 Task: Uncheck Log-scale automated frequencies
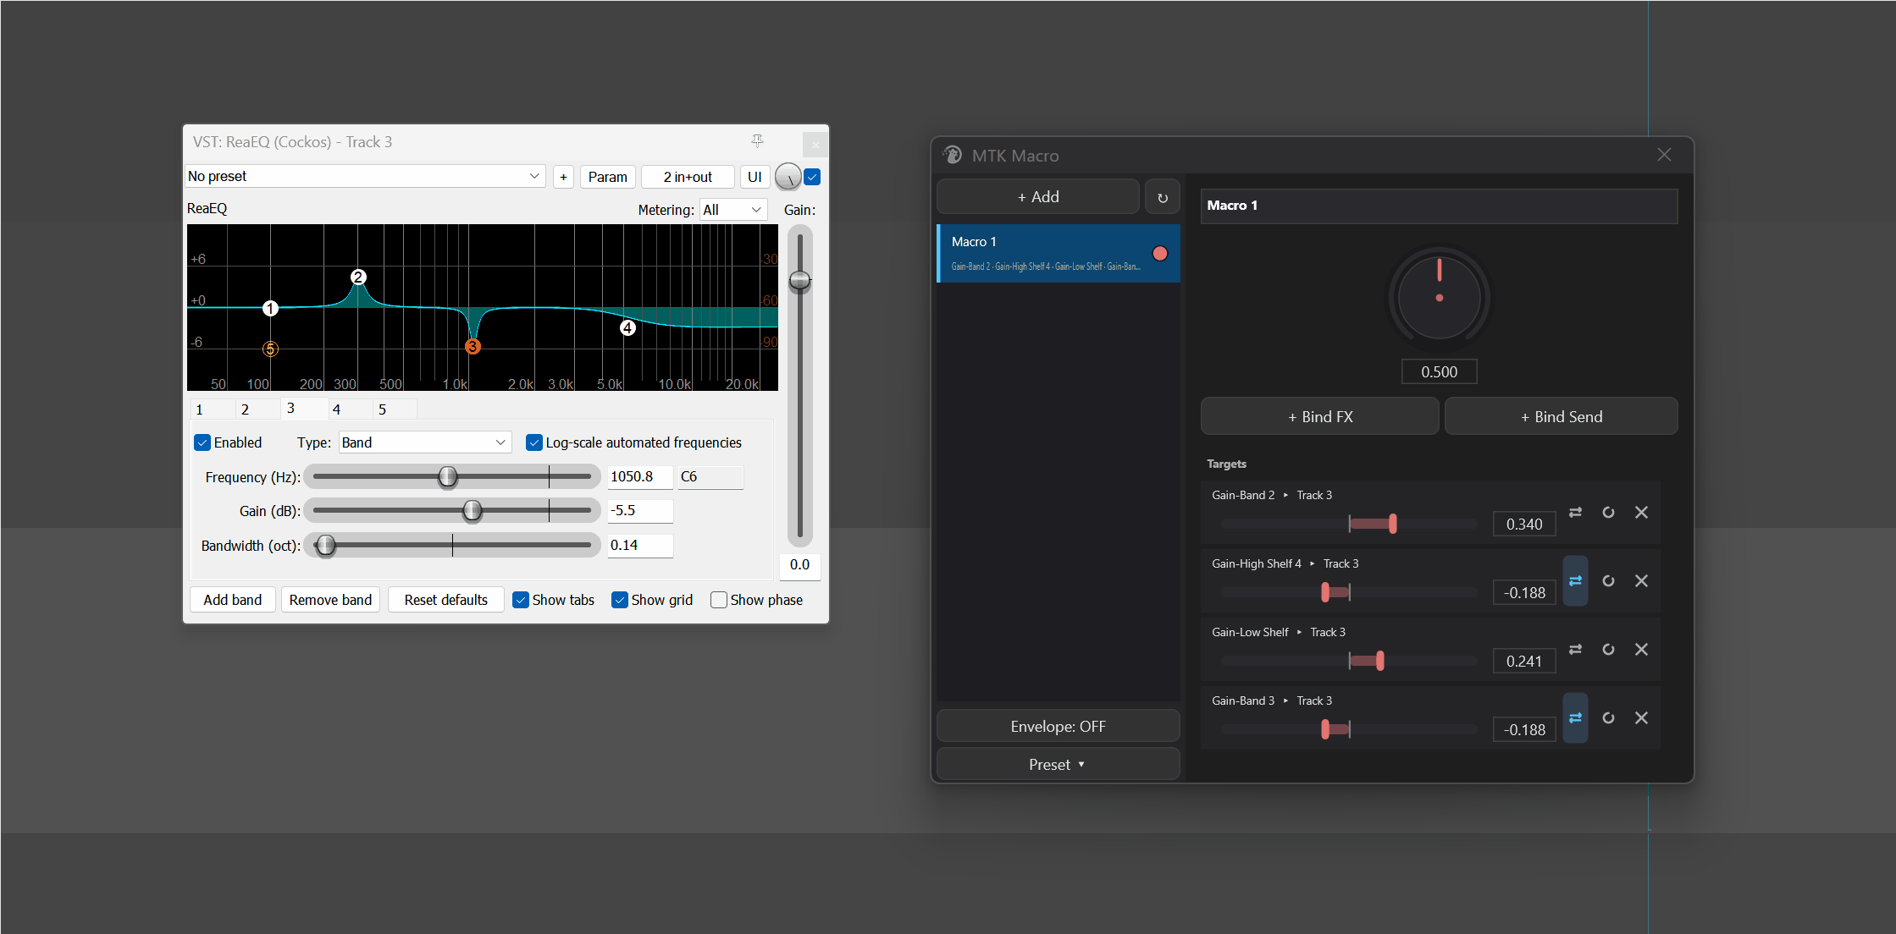tap(534, 442)
